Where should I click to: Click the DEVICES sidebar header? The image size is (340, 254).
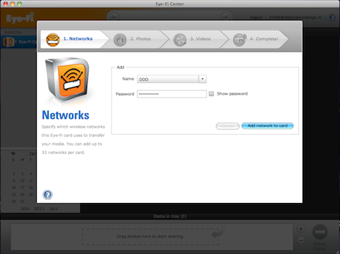click(12, 33)
